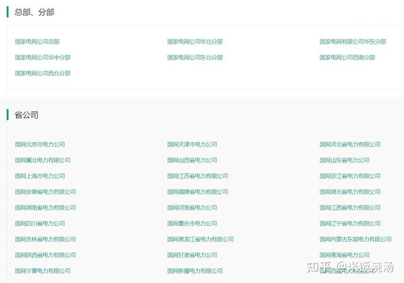Open 国家电网公司东北分部 link
This screenshot has width=404, height=283.
pos(195,57)
